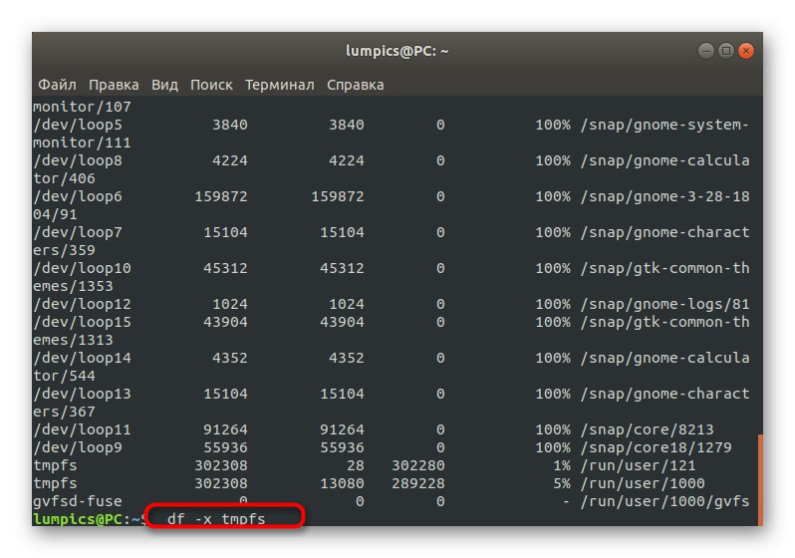
Task: Maximize the terminal window
Action: [x=726, y=51]
